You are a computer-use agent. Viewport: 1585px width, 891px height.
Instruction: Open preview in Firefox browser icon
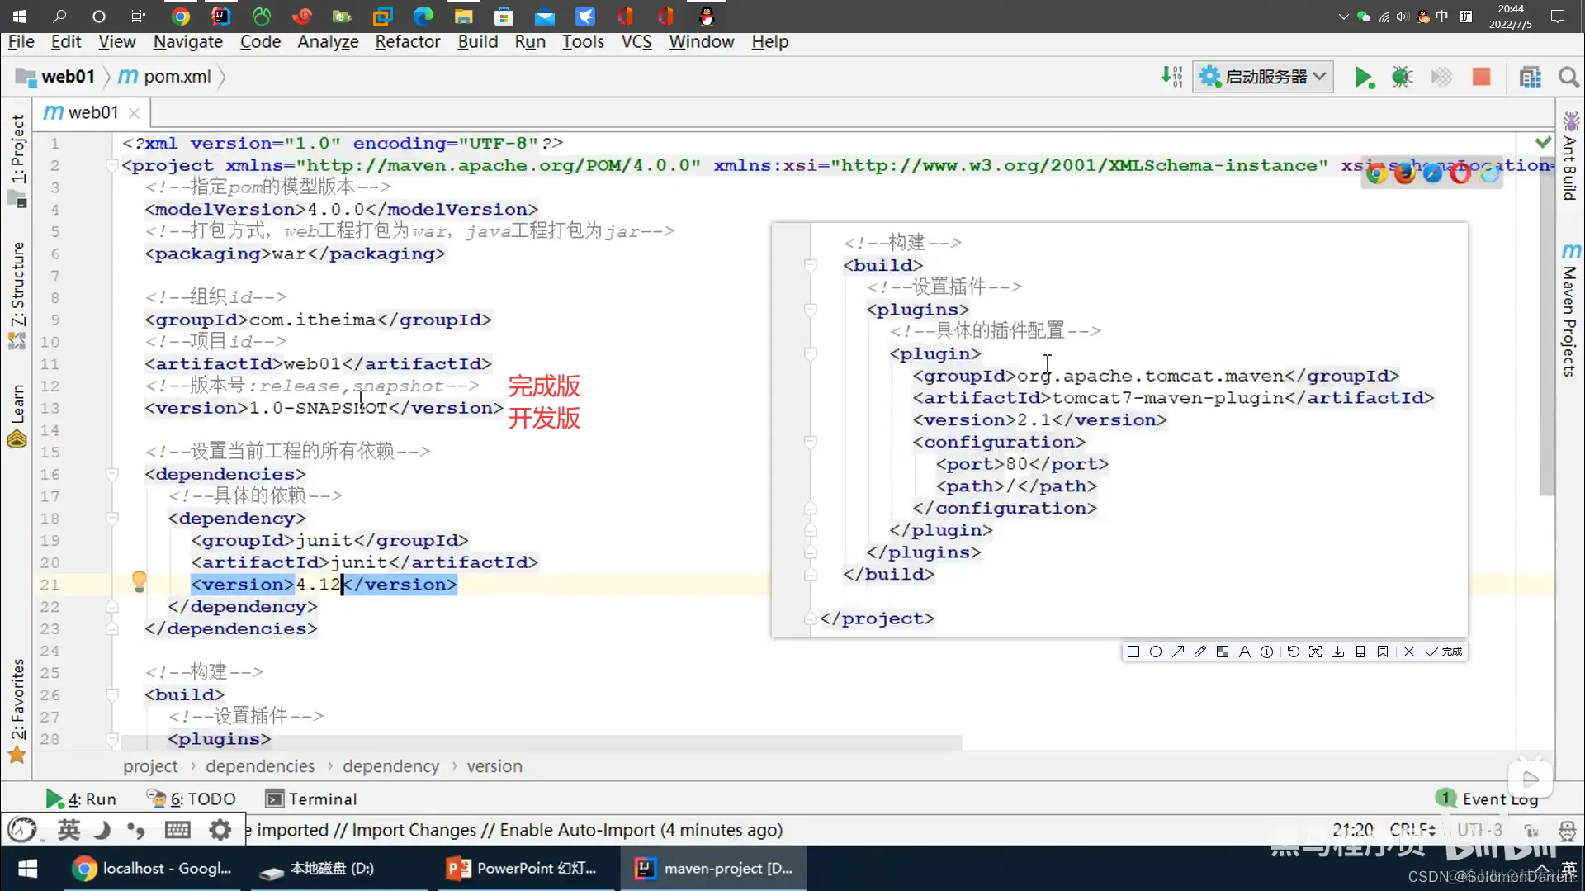point(1404,173)
